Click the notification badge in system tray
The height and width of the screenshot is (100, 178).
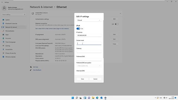[x=175, y=98]
